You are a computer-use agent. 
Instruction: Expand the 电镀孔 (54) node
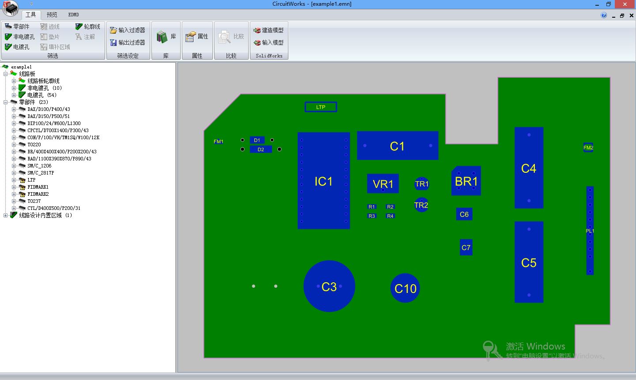click(14, 95)
